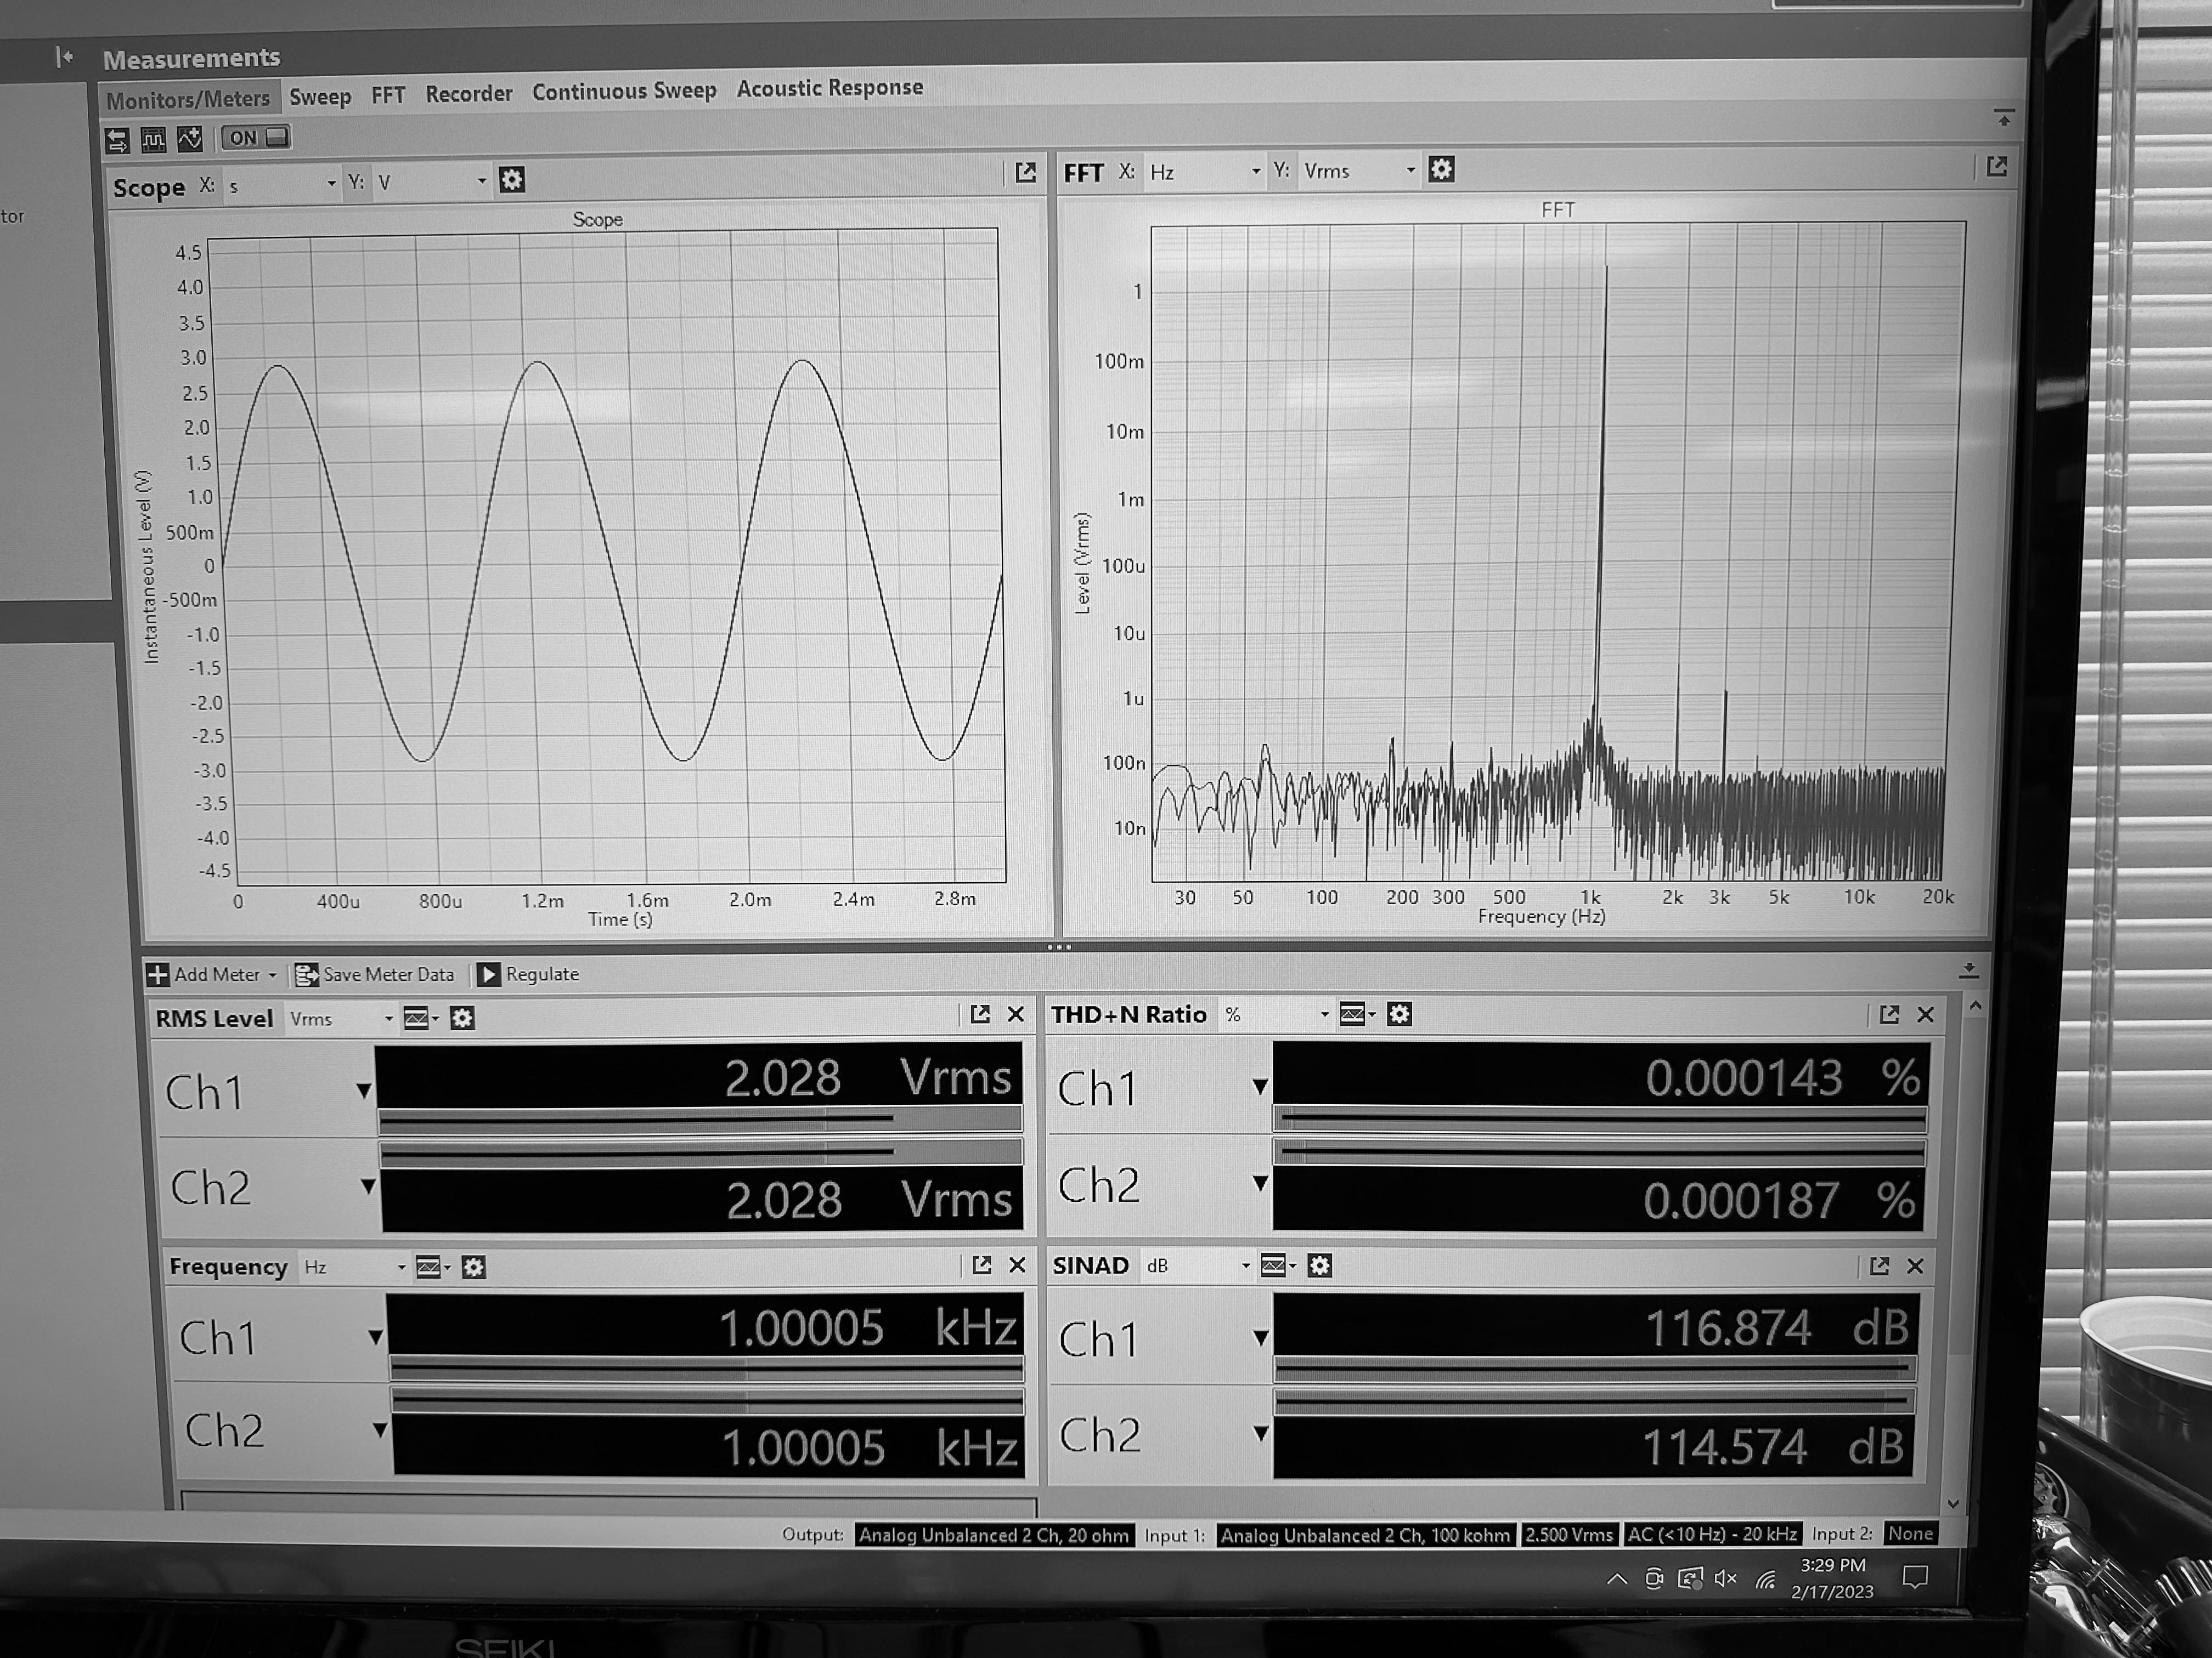The height and width of the screenshot is (1658, 2212).
Task: Click the meters pane vertical scrollbar down arrow
Action: point(1954,1503)
